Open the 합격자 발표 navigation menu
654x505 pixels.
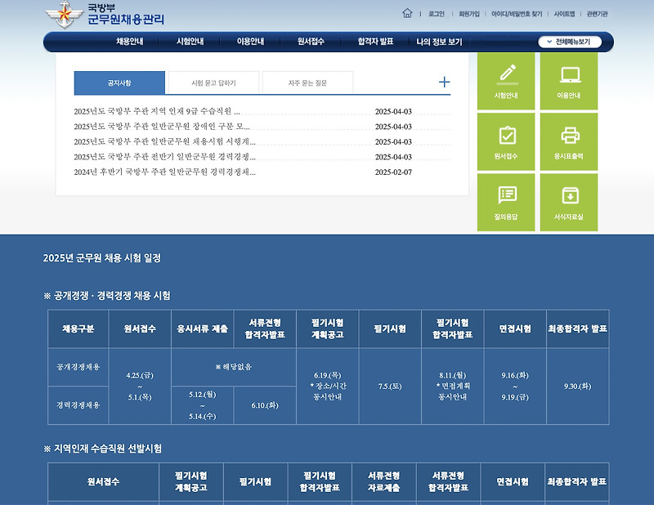(x=376, y=41)
